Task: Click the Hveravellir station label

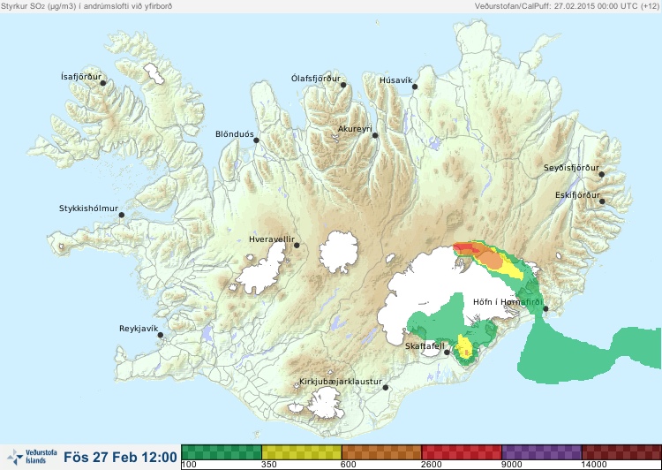Action: coord(272,239)
